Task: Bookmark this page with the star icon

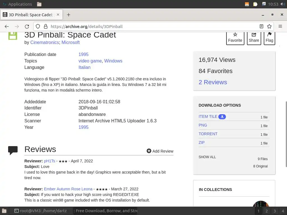Action: click(x=269, y=27)
